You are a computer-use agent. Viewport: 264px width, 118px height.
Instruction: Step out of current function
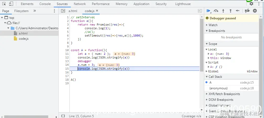(230, 11)
